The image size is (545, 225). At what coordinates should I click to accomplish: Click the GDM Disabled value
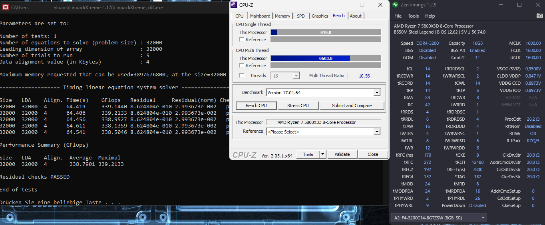tap(427, 58)
